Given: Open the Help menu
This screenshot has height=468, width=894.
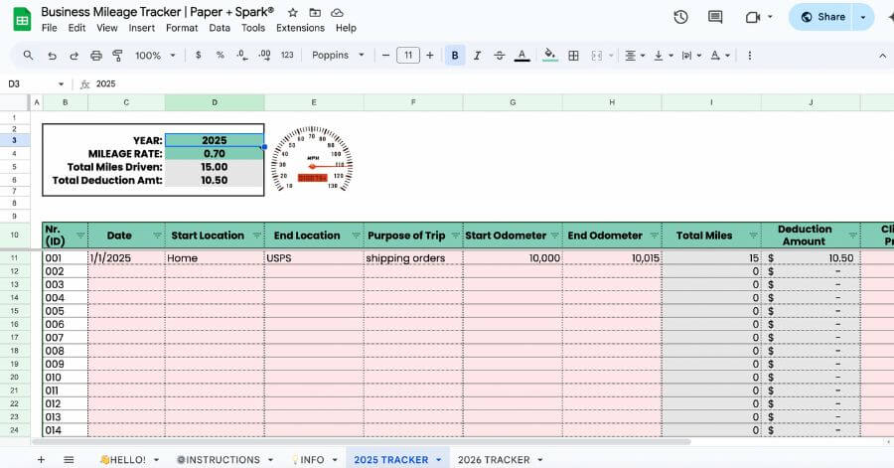Looking at the screenshot, I should [346, 28].
